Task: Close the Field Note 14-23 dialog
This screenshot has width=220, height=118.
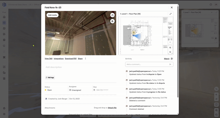Action: [172, 8]
